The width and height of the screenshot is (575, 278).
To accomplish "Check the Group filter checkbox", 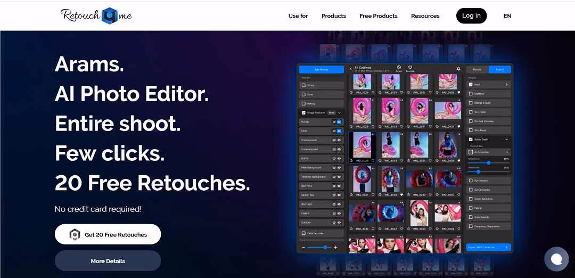I will pos(303,85).
